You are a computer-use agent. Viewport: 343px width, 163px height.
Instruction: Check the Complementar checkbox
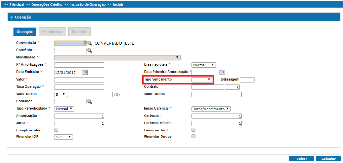(56, 130)
